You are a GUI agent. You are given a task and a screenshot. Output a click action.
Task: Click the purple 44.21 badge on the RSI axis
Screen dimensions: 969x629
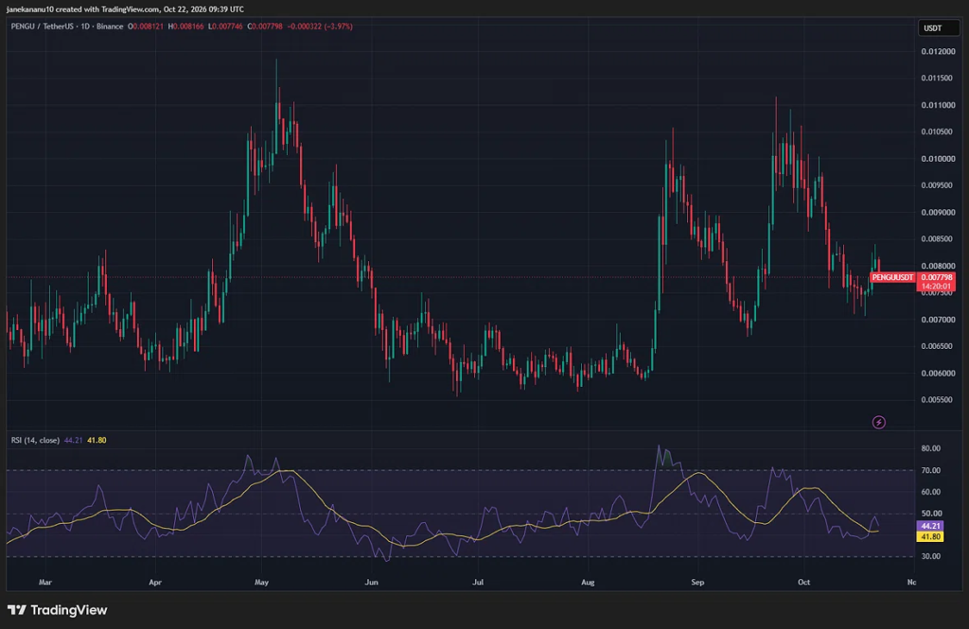click(930, 527)
